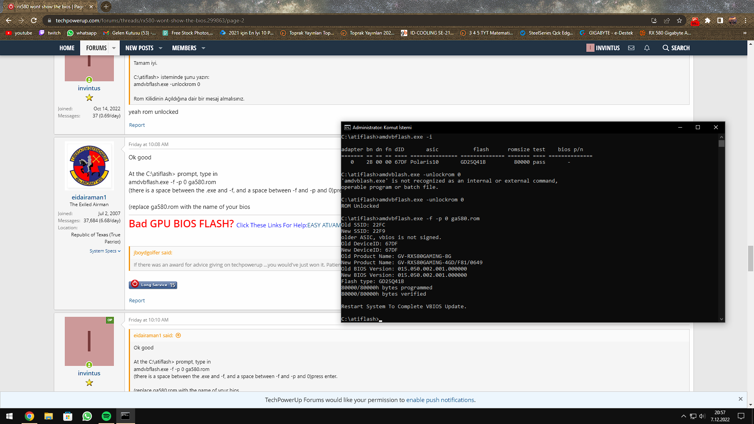Open the extensions puzzle icon
The width and height of the screenshot is (754, 424).
tap(708, 20)
